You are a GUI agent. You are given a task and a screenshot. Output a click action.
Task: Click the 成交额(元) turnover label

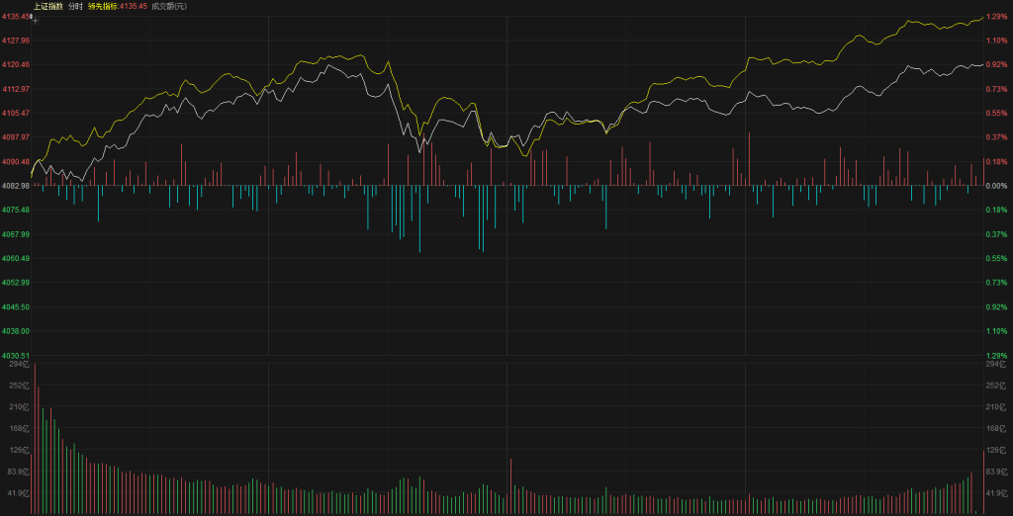[x=168, y=6]
